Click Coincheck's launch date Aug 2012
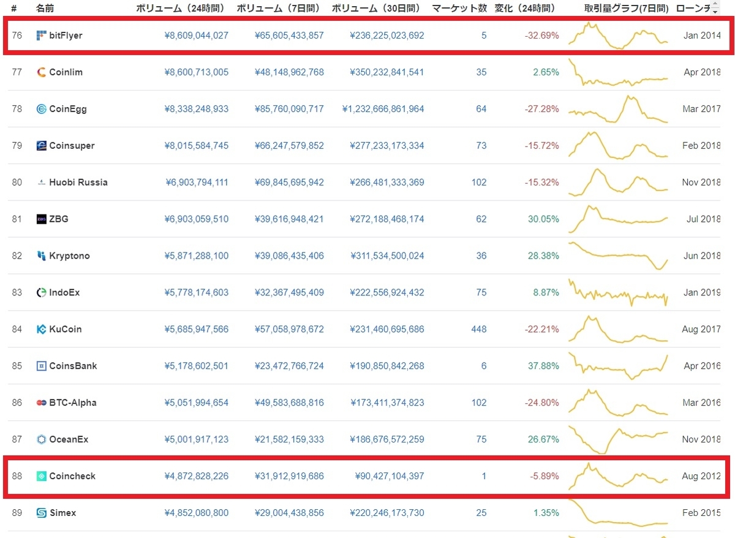This screenshot has height=538, width=735. click(701, 476)
